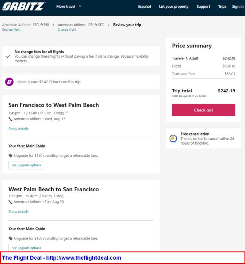The image size is (245, 264).
Task: See upgrade options for the outbound flight
Action: click(26, 165)
